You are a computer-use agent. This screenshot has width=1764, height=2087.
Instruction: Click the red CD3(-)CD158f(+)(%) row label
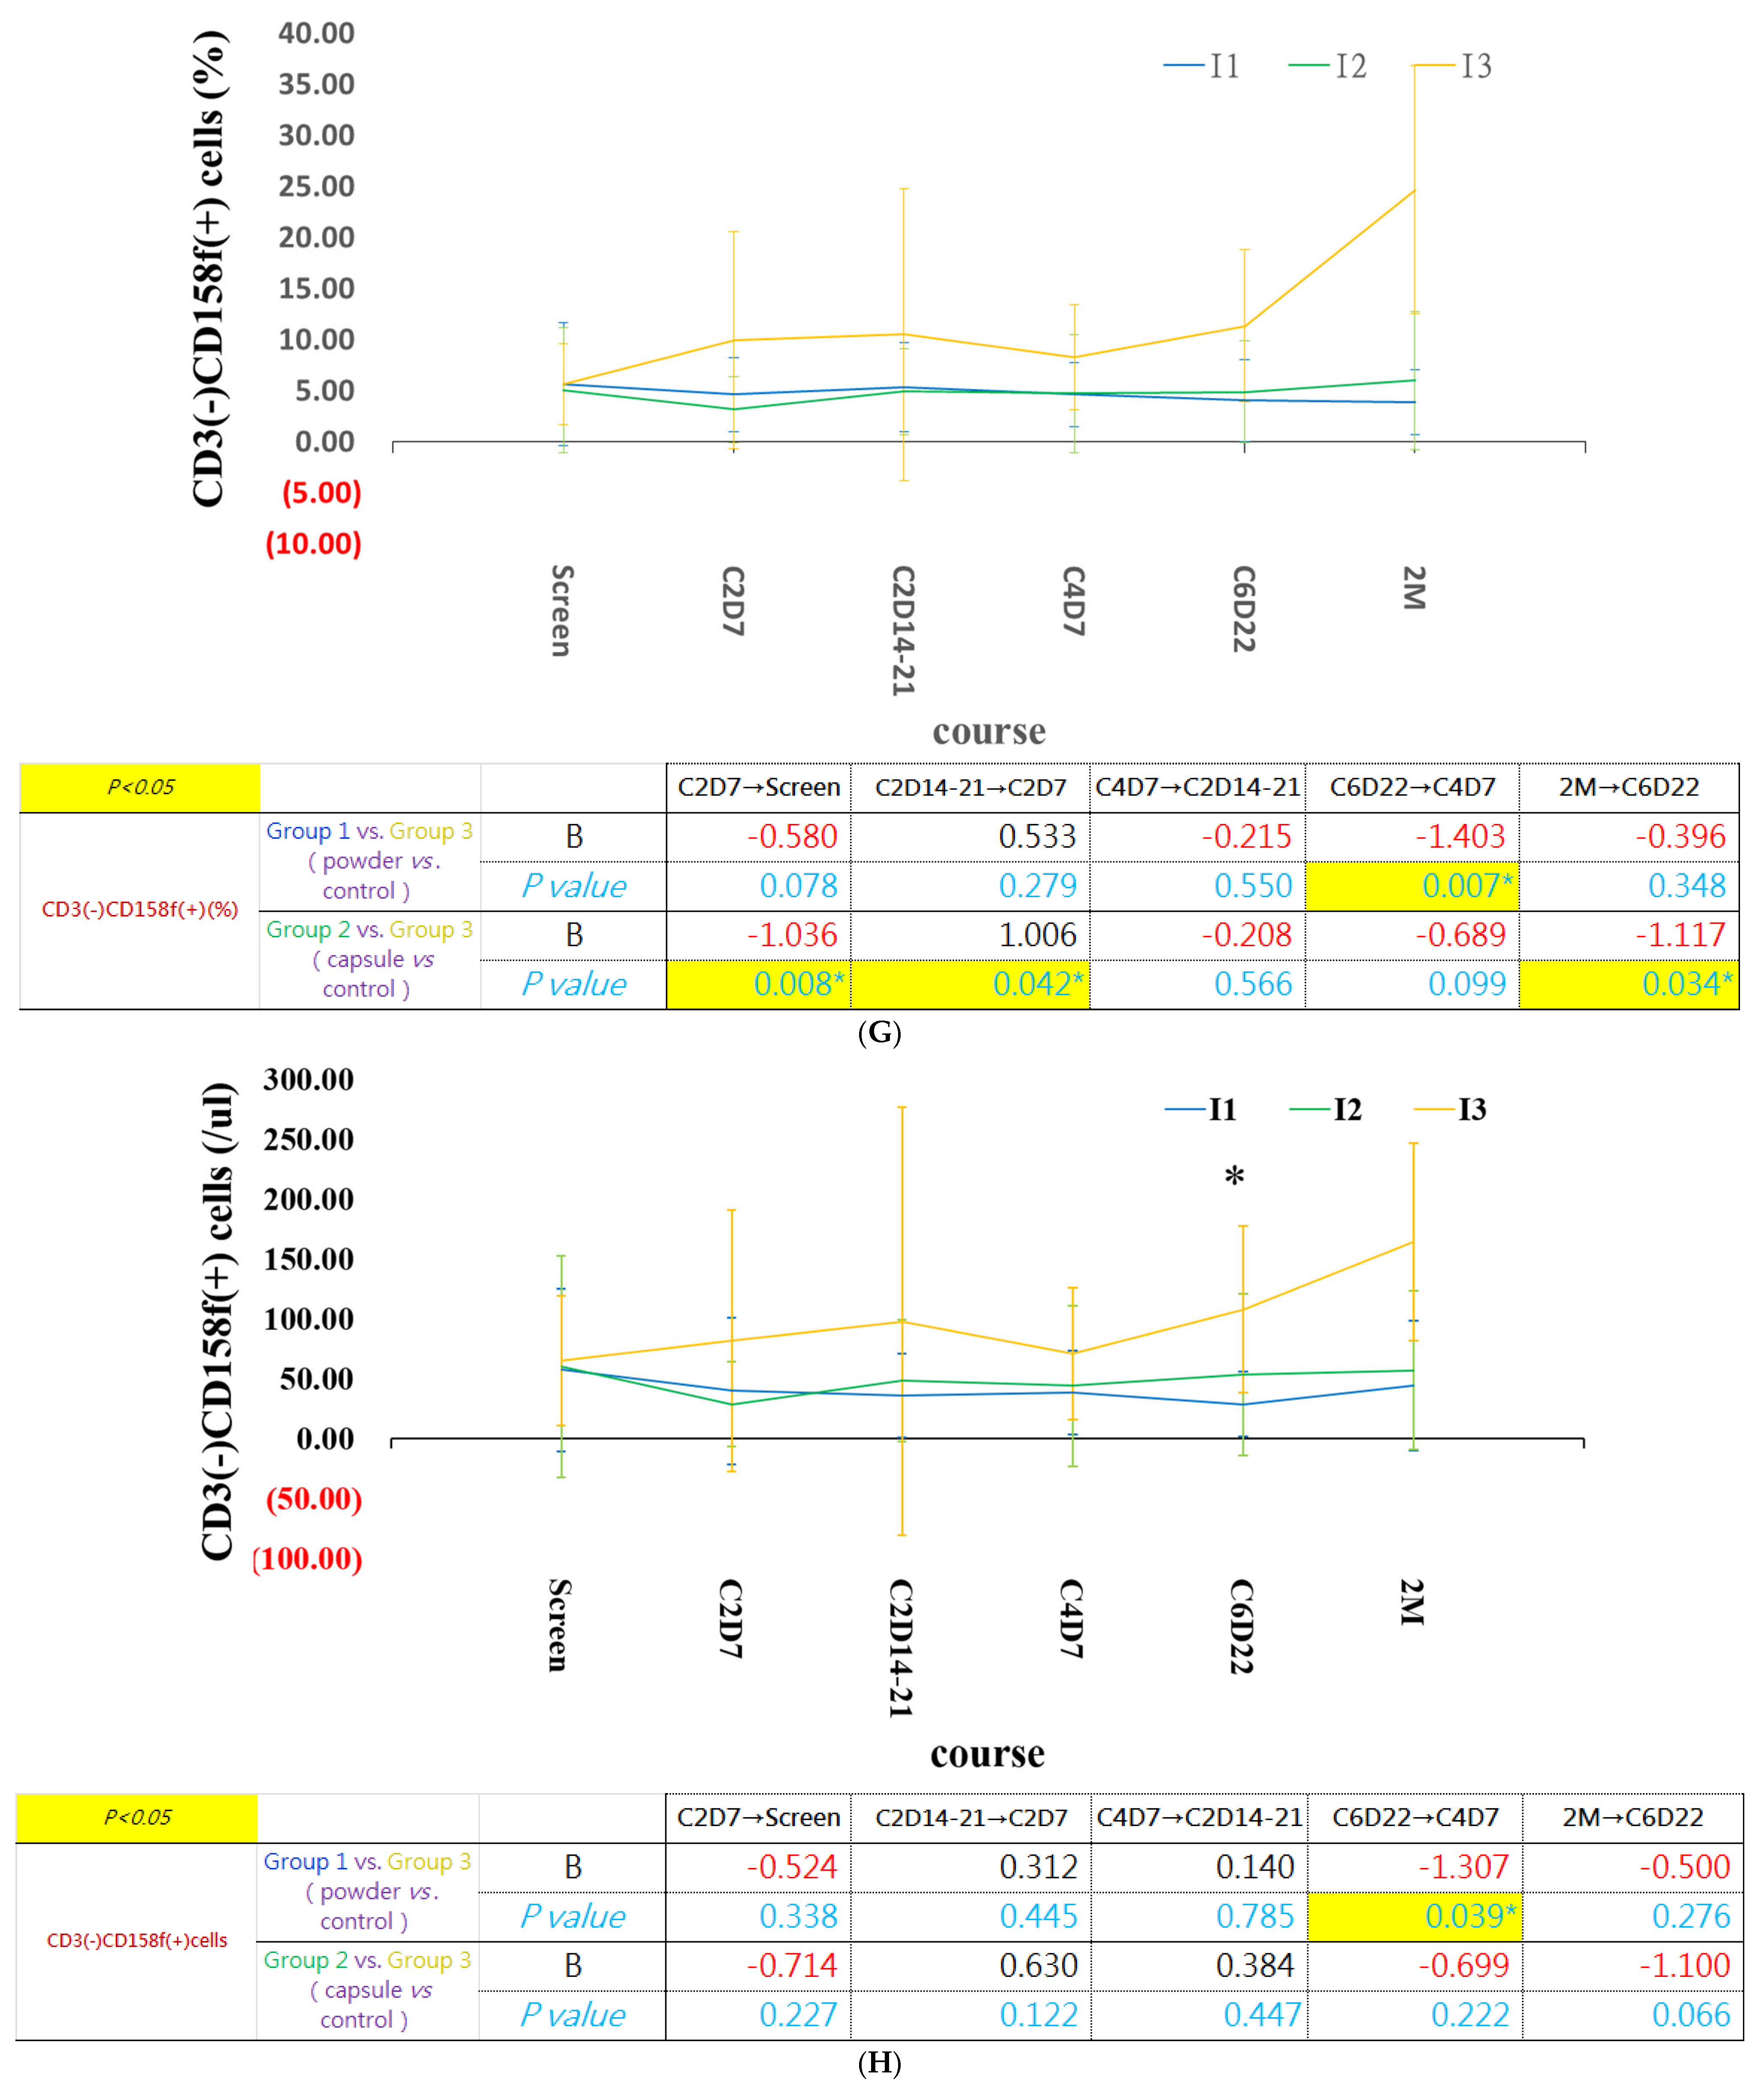(x=140, y=909)
